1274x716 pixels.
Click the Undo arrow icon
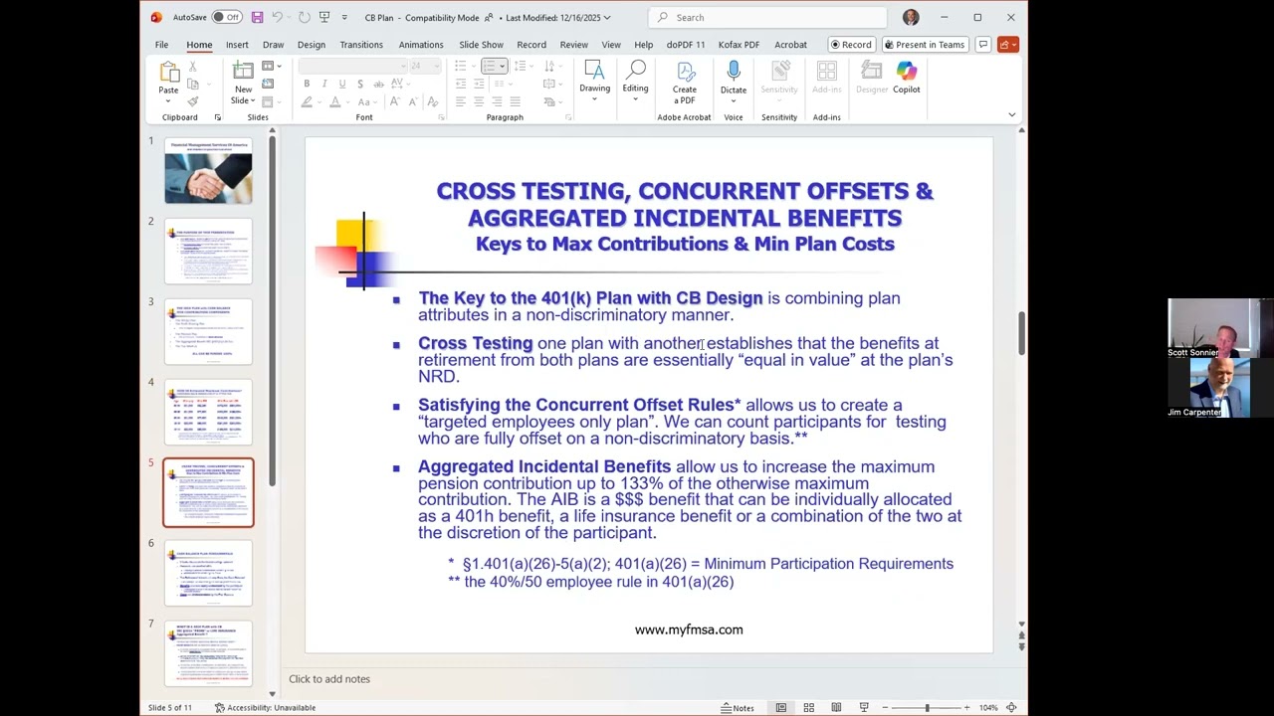click(x=278, y=17)
